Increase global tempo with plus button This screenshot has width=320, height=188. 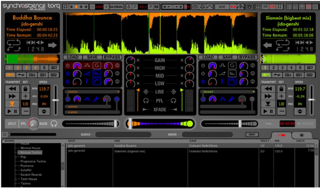pos(106,7)
